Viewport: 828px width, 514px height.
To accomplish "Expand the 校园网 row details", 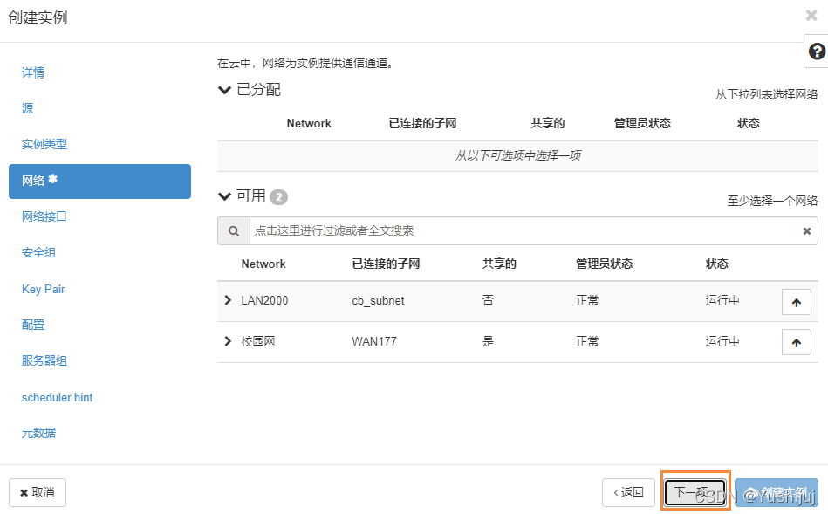I will point(228,341).
